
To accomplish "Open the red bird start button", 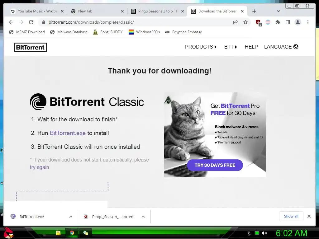I will (8, 233).
